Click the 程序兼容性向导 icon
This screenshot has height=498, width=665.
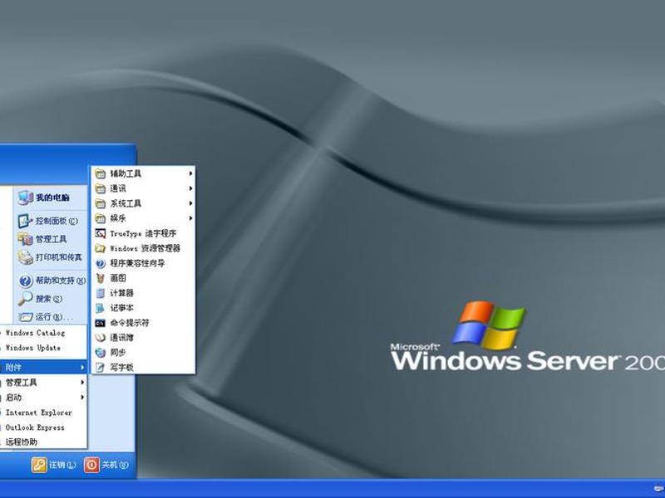pos(100,263)
